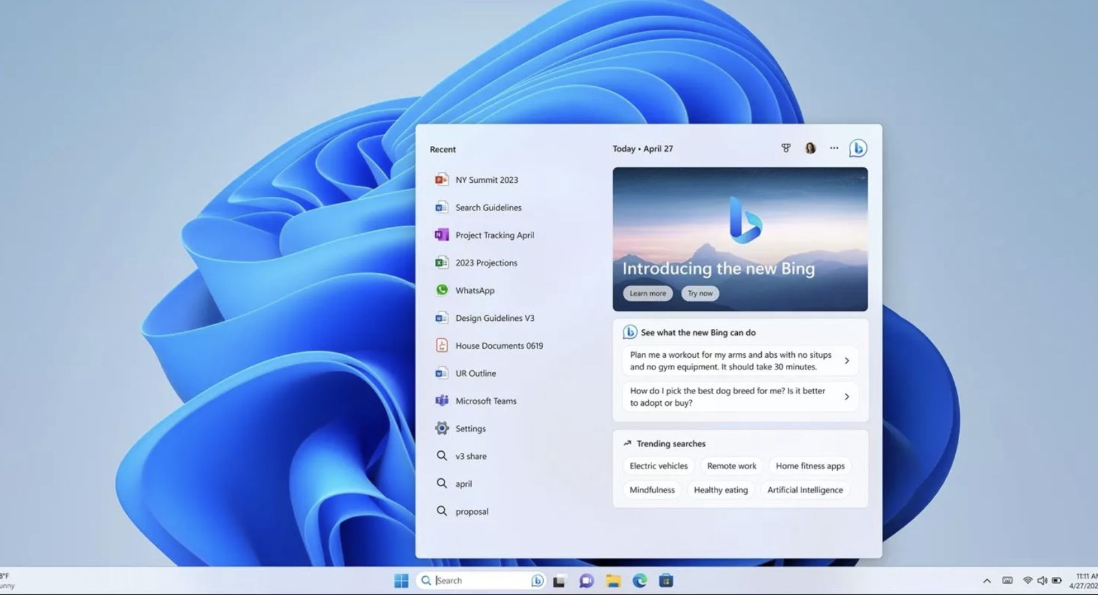Screen dimensions: 1098x595
Task: Click the Bing icon inside the search box
Action: [537, 580]
